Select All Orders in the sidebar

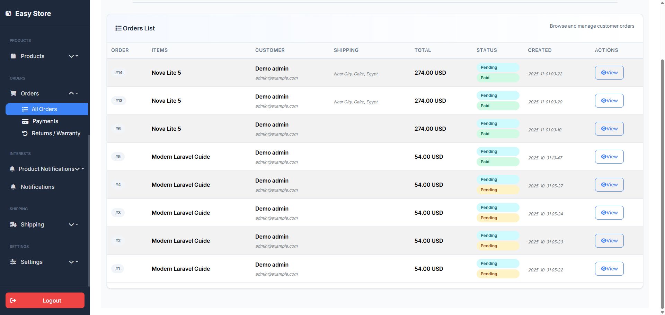pos(44,109)
